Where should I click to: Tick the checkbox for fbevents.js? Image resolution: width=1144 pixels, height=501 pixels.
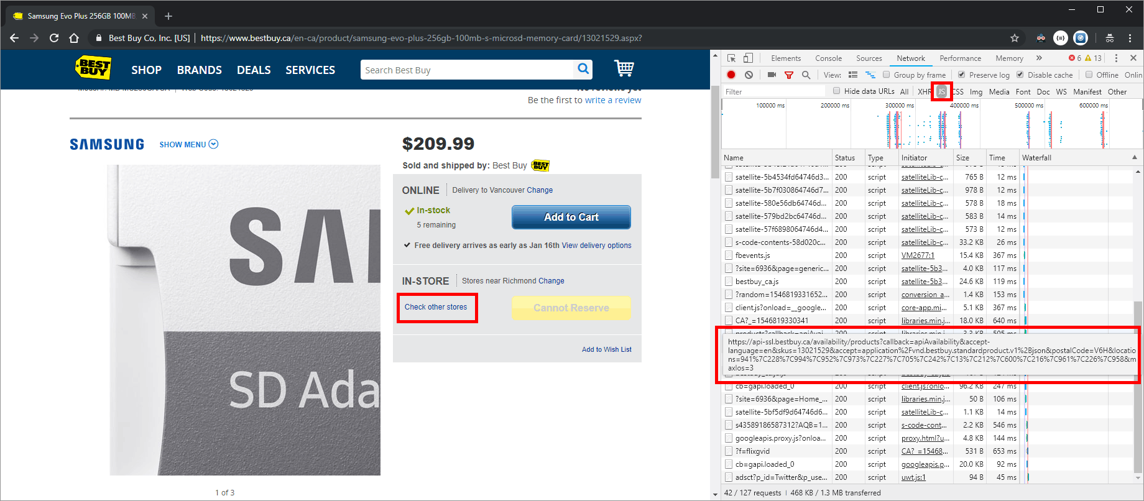click(729, 255)
